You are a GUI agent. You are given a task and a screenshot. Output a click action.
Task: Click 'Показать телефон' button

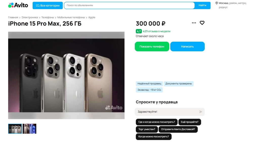[152, 46]
